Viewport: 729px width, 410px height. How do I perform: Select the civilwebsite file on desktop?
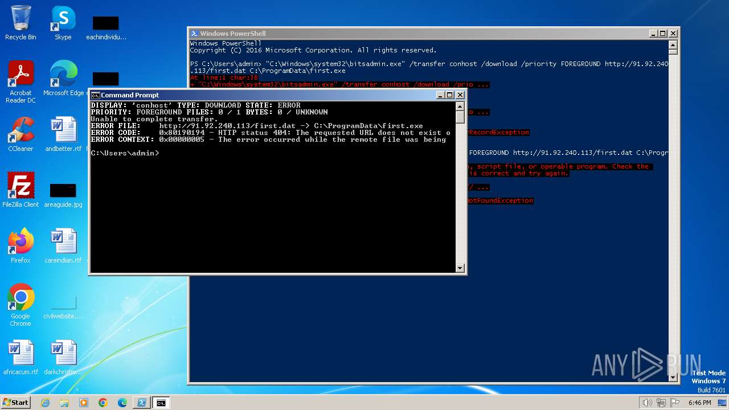click(x=63, y=307)
